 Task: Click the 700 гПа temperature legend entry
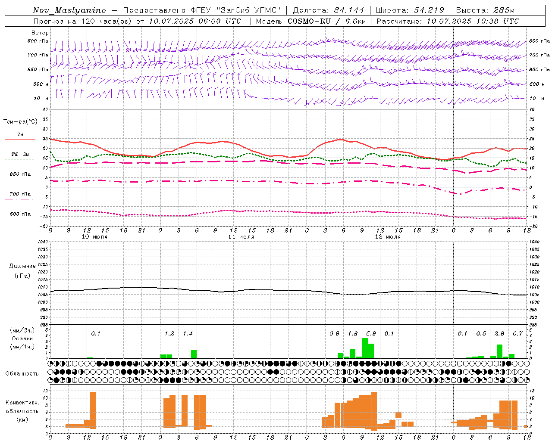coord(20,194)
